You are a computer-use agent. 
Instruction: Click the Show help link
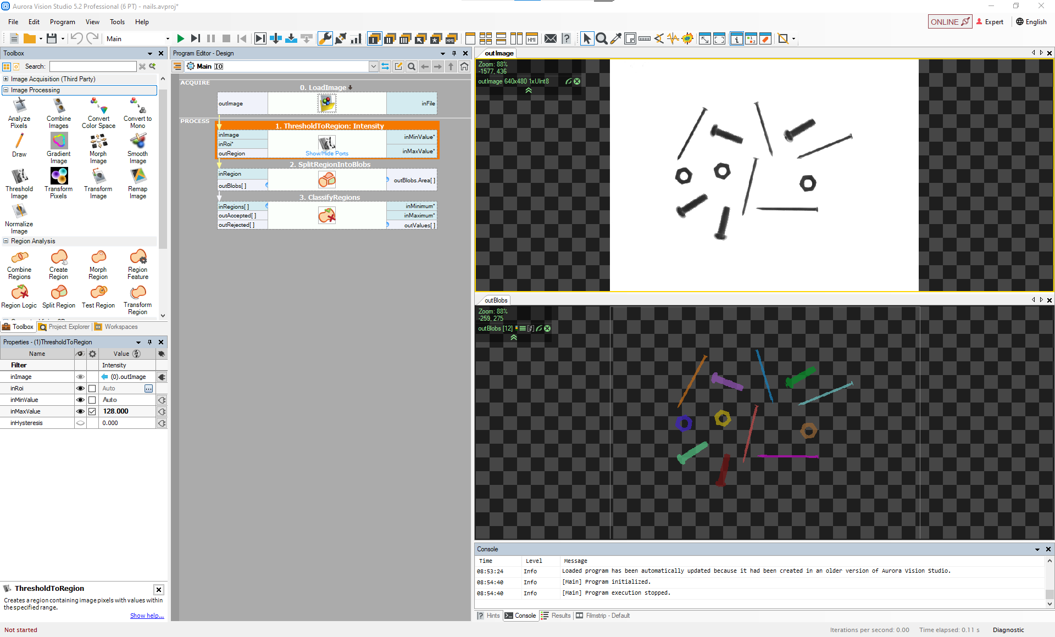coord(147,616)
